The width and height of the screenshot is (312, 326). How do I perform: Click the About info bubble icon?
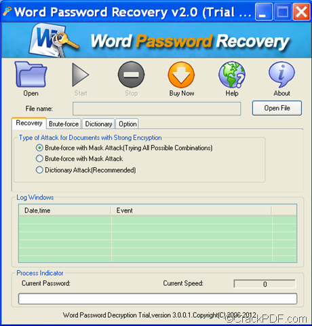281,75
